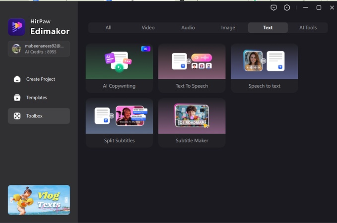Launch the Speech to text tool
Image resolution: width=337 pixels, height=223 pixels.
click(x=264, y=68)
